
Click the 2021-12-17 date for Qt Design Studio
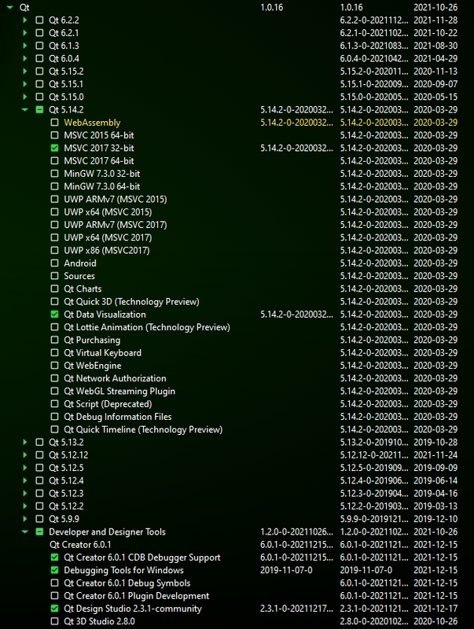click(x=435, y=609)
